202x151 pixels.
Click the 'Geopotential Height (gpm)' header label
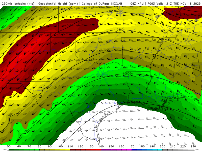point(58,4)
